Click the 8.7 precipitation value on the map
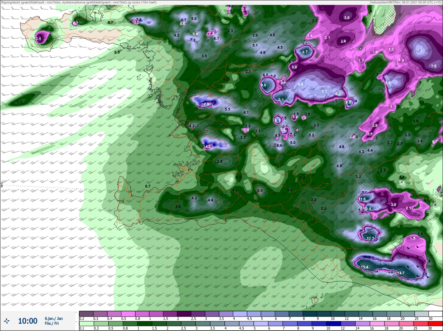The width and height of the screenshot is (443, 331). (x=305, y=52)
